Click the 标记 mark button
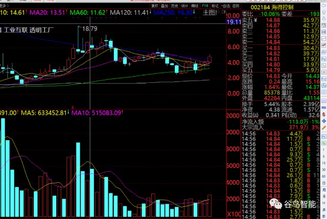Screen dimensions: 327x219 [x=215, y=6]
